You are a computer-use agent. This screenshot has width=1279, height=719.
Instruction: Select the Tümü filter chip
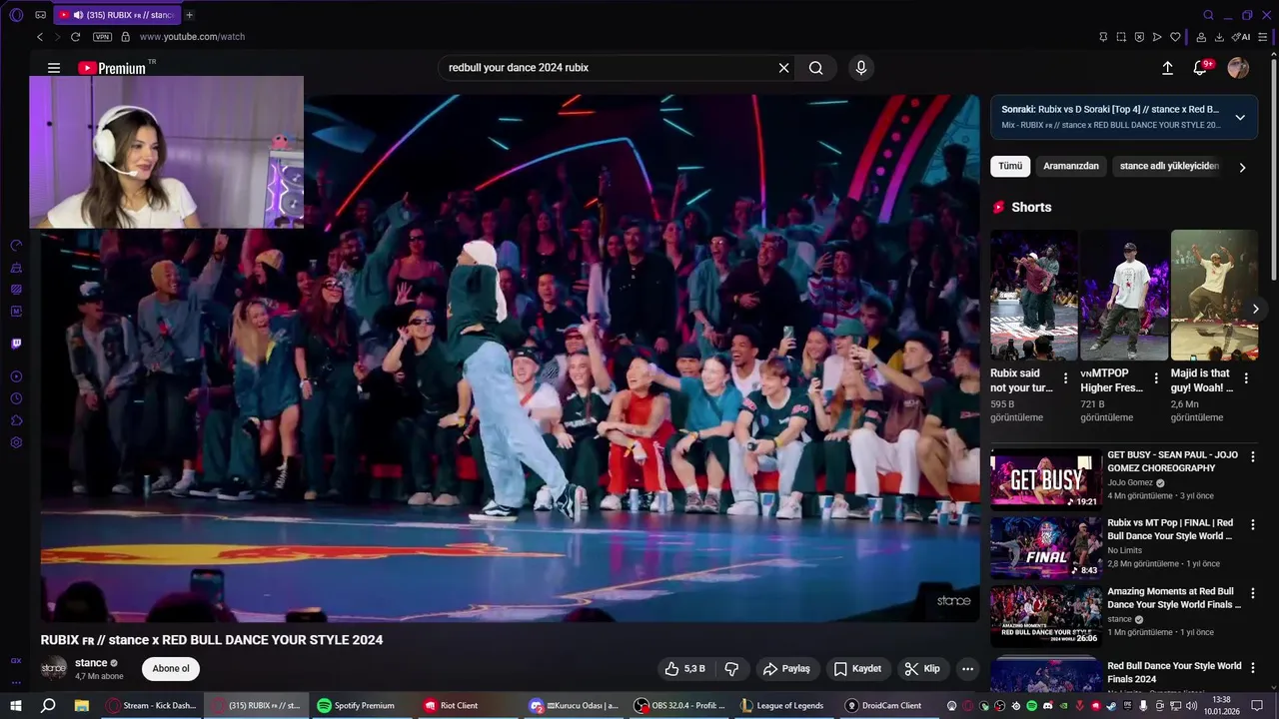click(x=1010, y=166)
